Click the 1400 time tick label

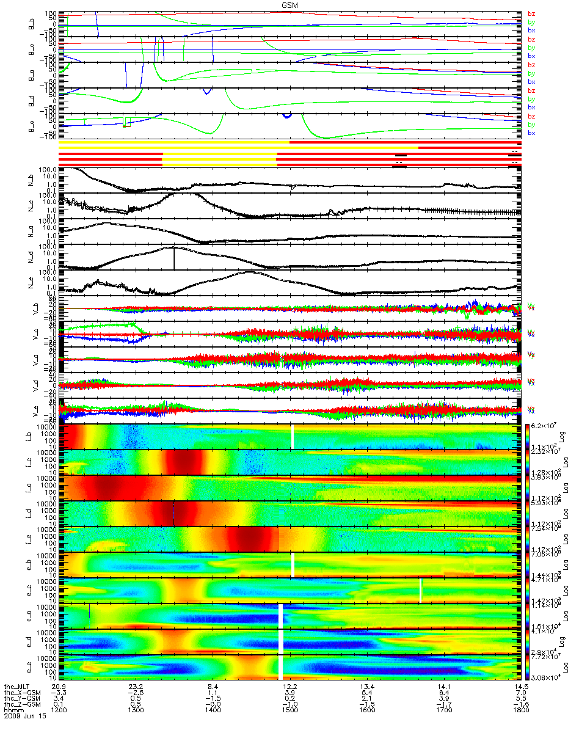point(212,711)
